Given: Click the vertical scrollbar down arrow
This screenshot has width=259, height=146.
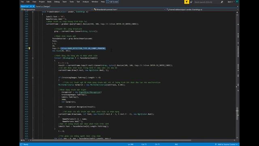Looking at the screenshot, I should [x=237, y=138].
